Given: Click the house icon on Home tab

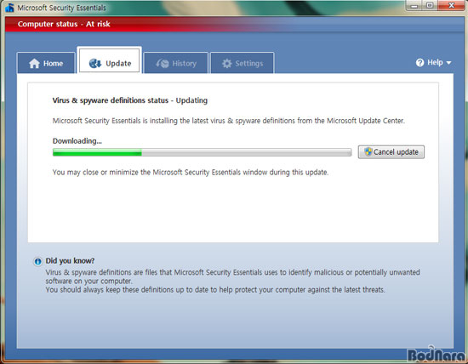Looking at the screenshot, I should click(x=34, y=63).
